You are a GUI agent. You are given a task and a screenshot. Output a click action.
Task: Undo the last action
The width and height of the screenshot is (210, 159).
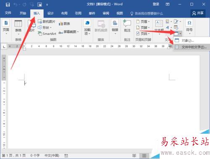[16, 5]
